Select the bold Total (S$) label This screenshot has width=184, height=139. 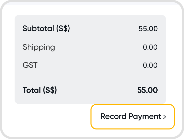click(x=40, y=90)
